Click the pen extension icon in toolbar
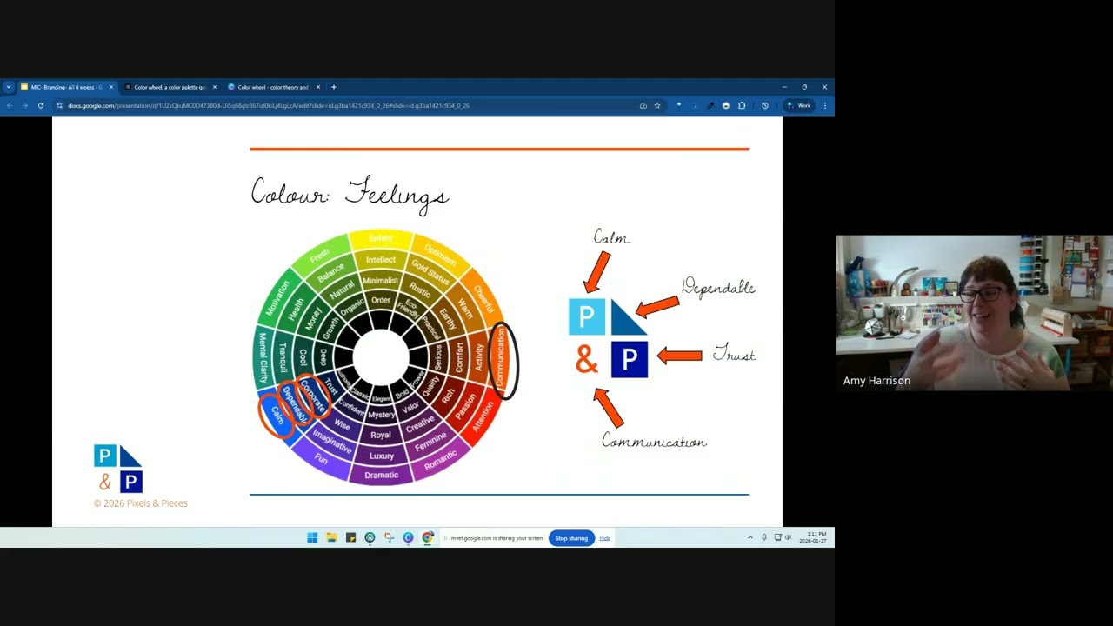The image size is (1113, 626). (x=710, y=105)
